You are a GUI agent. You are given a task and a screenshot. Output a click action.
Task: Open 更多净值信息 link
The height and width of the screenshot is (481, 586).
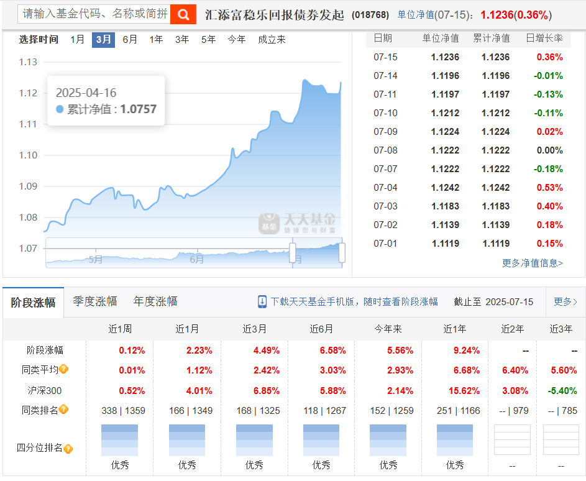(532, 263)
